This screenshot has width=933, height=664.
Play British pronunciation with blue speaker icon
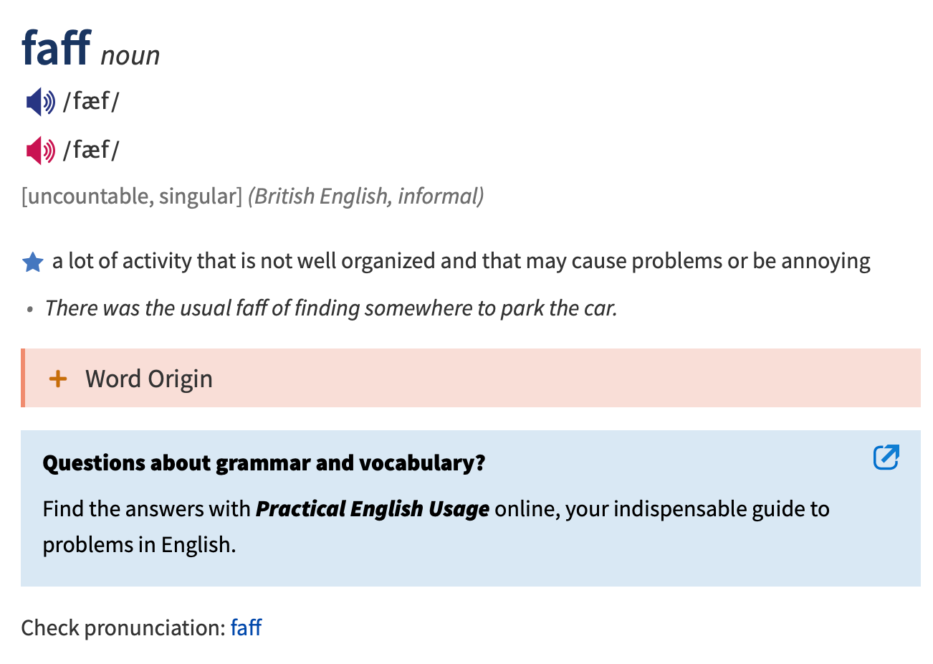click(x=40, y=103)
